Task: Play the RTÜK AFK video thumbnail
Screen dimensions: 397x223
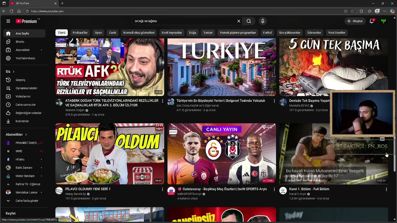Action: [x=110, y=67]
